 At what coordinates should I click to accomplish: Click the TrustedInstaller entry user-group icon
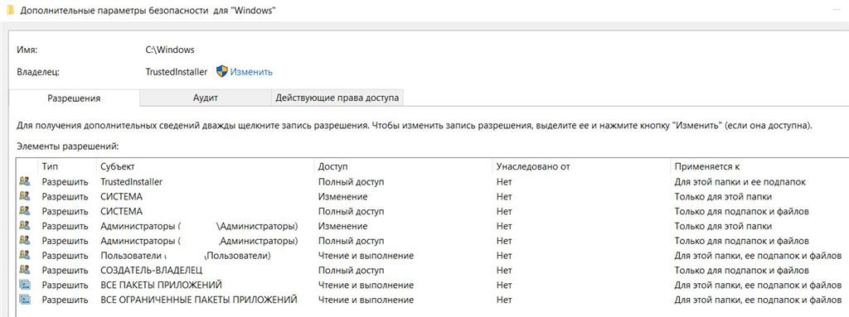click(x=25, y=182)
